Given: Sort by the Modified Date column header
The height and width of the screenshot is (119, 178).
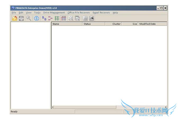Looking at the screenshot, I should point(152,24).
